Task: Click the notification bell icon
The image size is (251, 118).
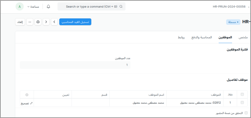Action: click(48, 7)
